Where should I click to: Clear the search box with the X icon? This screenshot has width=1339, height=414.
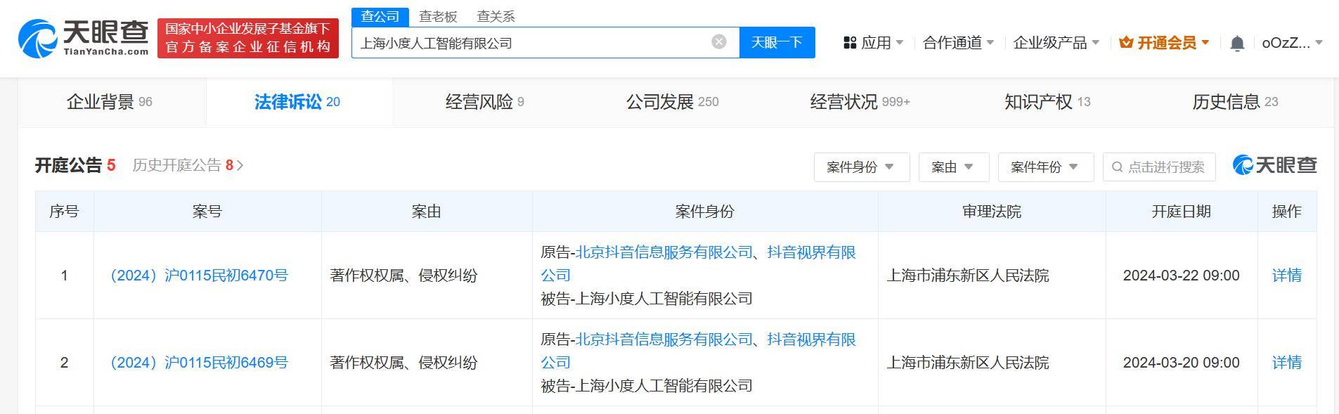pos(718,42)
